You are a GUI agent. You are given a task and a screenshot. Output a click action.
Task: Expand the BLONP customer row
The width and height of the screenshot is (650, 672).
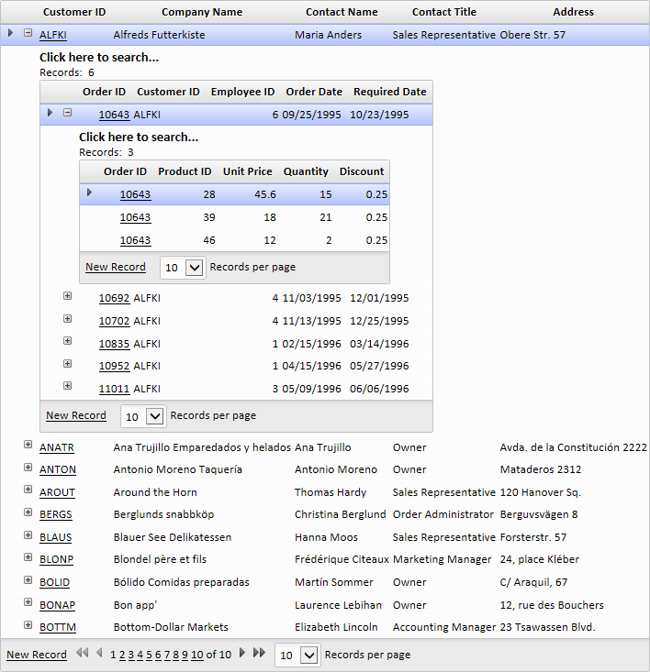28,557
